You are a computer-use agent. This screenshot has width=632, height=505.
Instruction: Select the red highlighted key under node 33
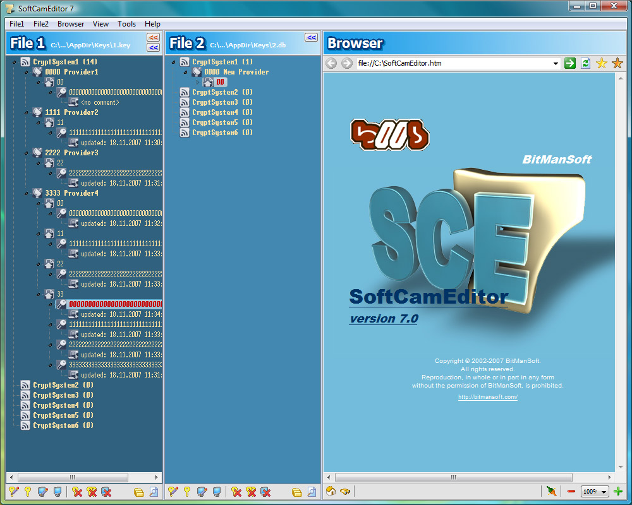[115, 304]
